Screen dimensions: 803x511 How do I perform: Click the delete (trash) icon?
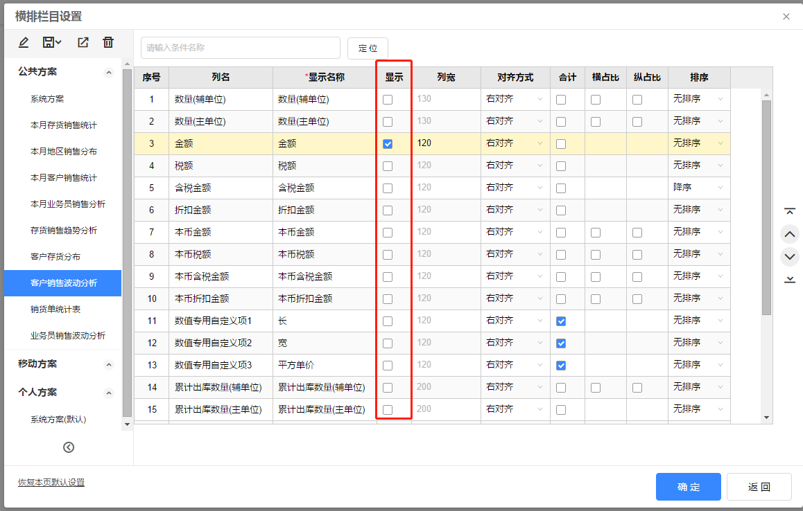tap(108, 42)
